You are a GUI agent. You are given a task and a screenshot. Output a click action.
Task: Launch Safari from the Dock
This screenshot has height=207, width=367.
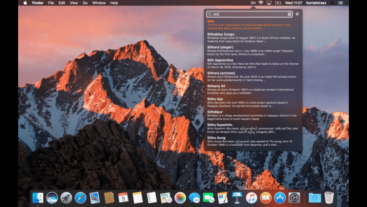80,197
